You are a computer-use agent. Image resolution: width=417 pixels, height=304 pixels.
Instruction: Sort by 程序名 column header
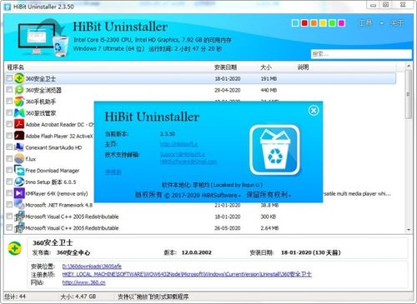click(x=16, y=67)
